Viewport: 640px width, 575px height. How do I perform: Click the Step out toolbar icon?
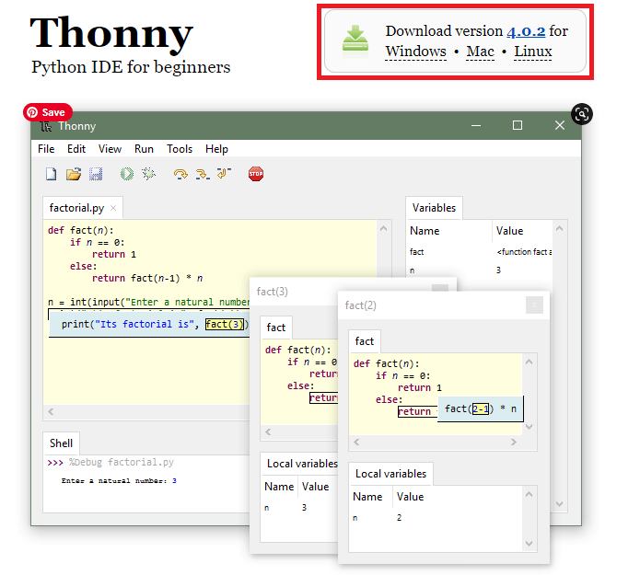224,173
